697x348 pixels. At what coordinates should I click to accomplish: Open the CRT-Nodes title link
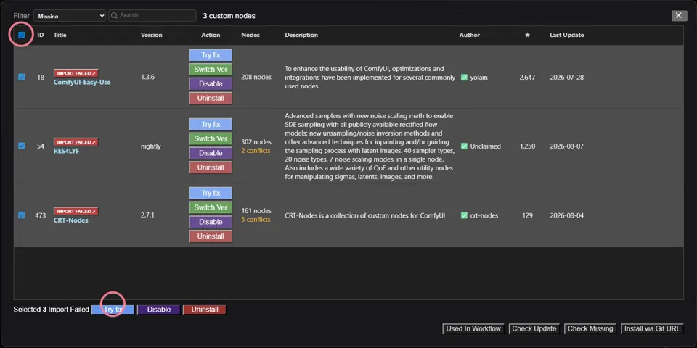tap(71, 220)
